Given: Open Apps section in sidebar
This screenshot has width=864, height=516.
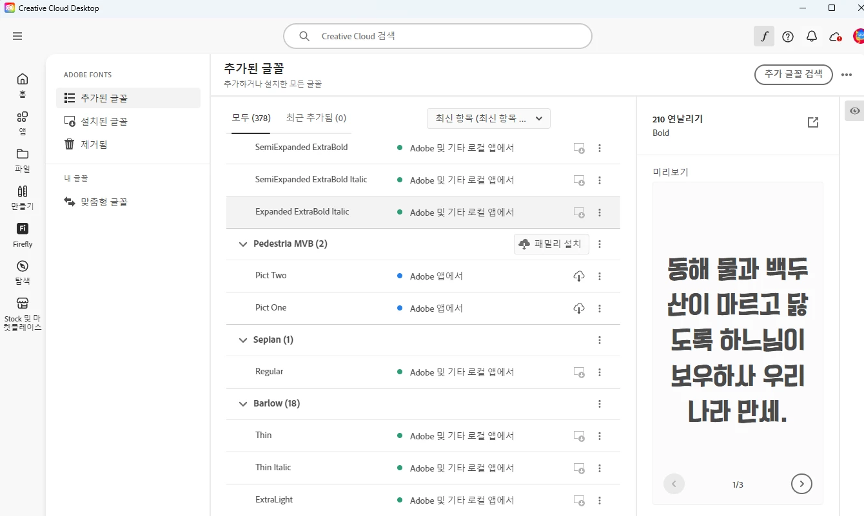Looking at the screenshot, I should pyautogui.click(x=23, y=123).
